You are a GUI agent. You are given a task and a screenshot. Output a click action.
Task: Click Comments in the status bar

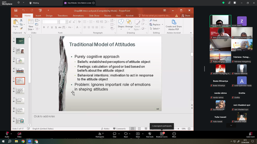(x=119, y=129)
